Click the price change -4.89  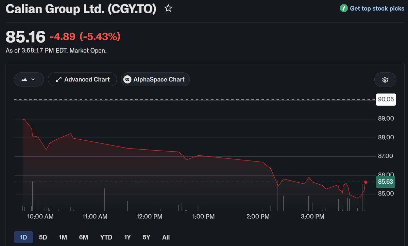(x=63, y=37)
